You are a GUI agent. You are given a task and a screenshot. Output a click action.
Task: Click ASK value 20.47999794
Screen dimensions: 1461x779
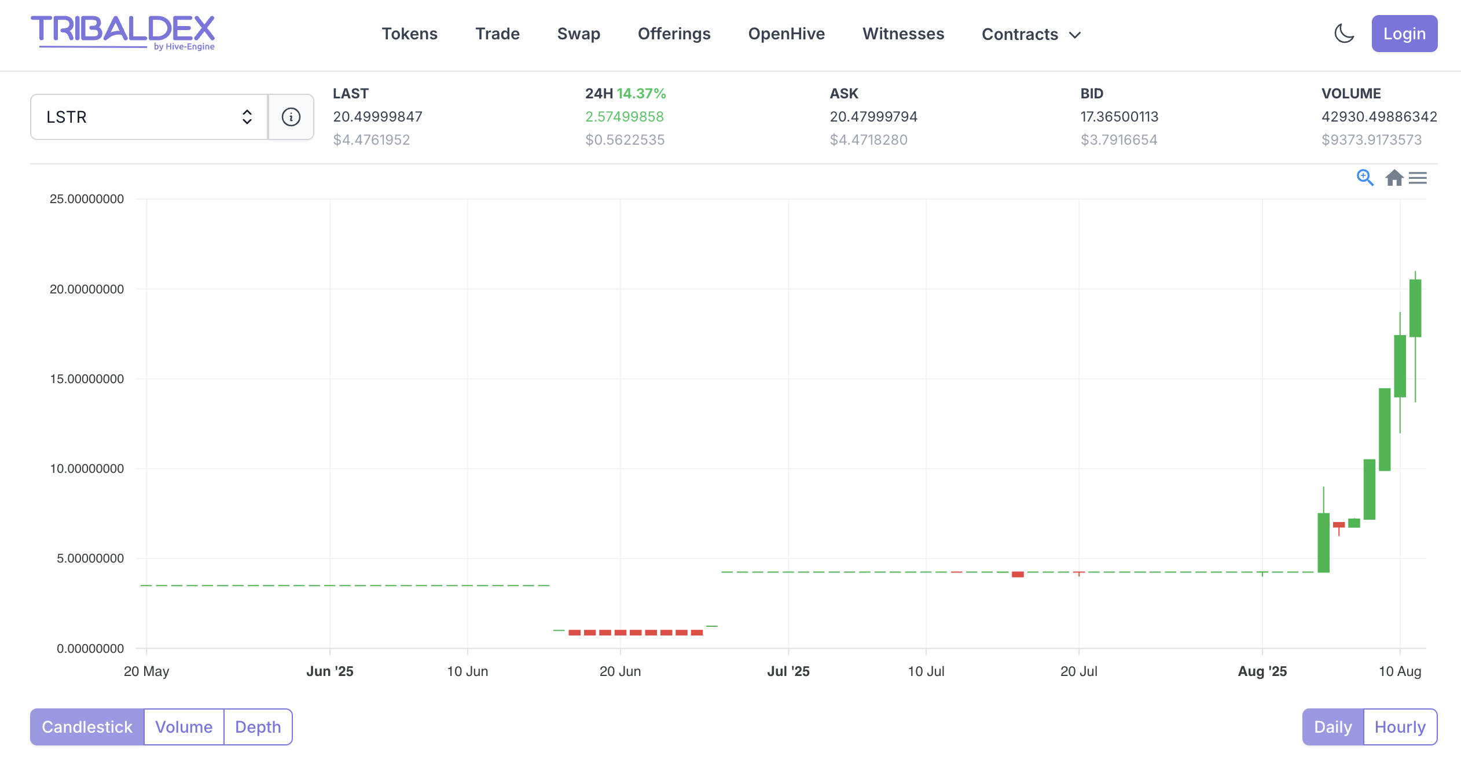click(x=873, y=116)
